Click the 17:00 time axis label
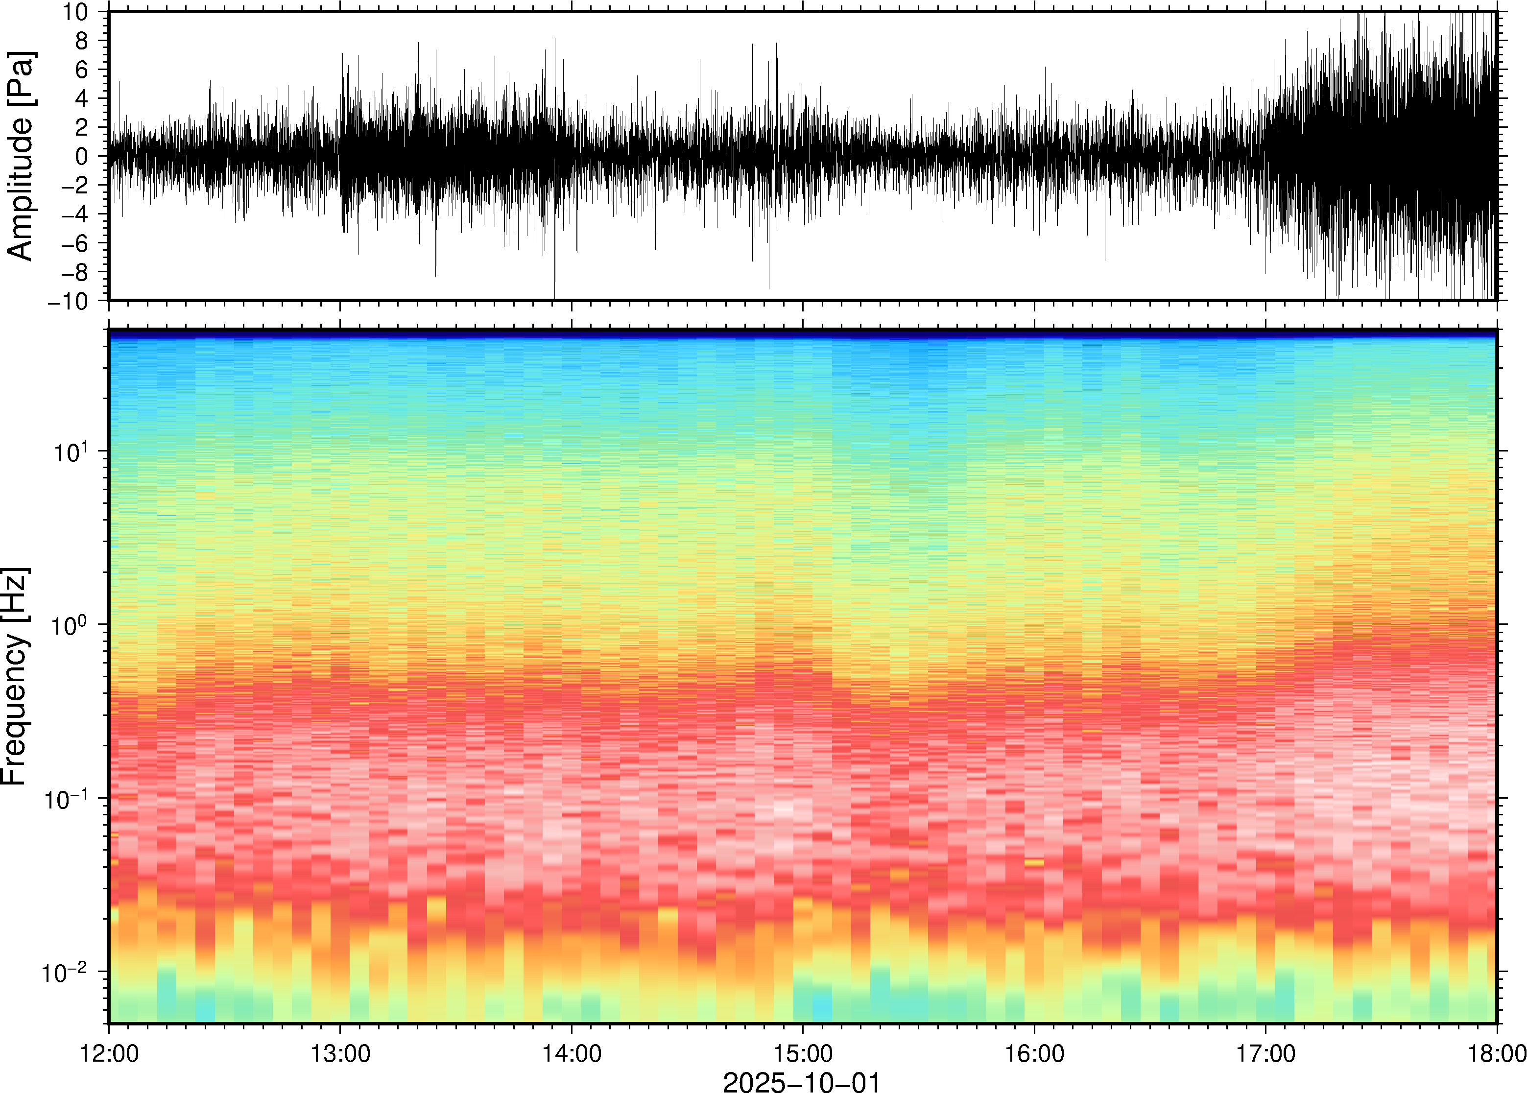Image resolution: width=1527 pixels, height=1093 pixels. point(1265,1053)
